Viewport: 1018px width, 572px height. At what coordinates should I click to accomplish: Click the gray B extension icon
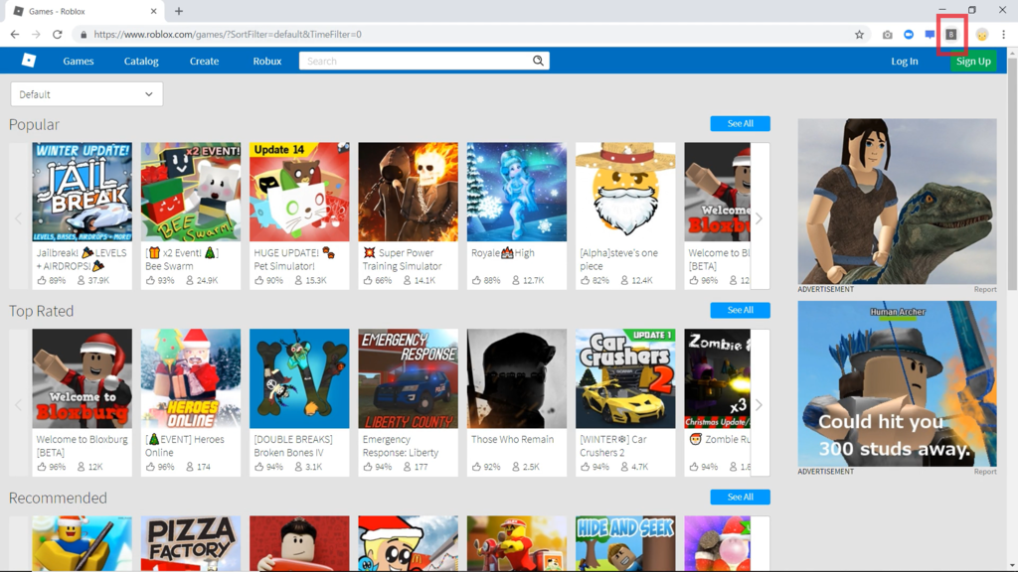951,35
